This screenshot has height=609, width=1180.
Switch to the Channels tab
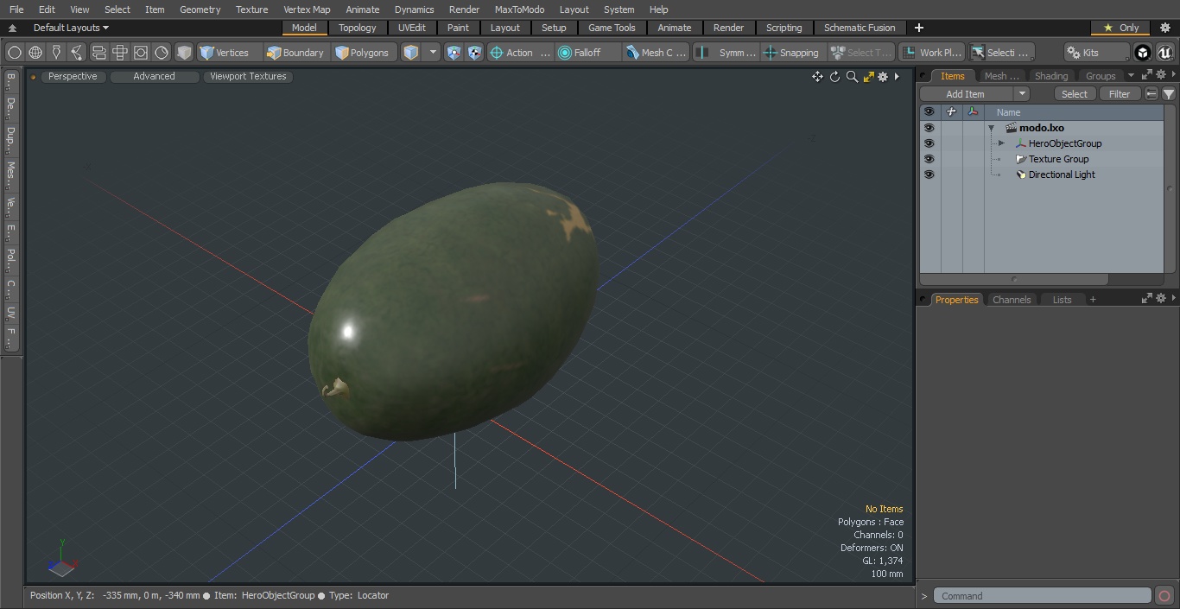point(1012,300)
